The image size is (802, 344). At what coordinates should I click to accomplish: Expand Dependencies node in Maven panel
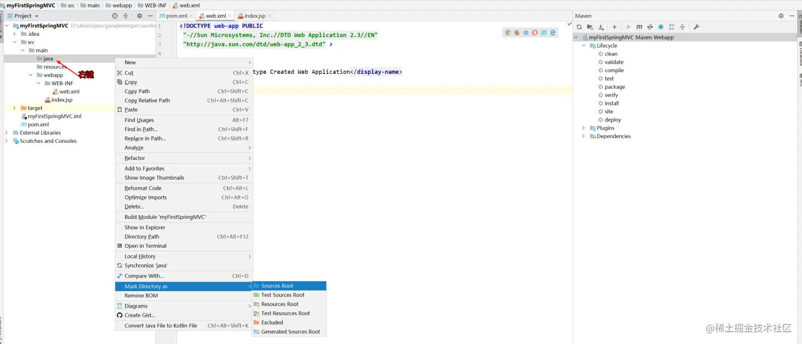coord(584,136)
